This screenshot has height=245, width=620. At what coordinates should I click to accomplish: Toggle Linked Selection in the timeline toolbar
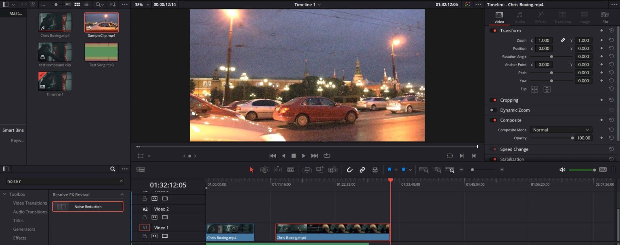point(362,170)
